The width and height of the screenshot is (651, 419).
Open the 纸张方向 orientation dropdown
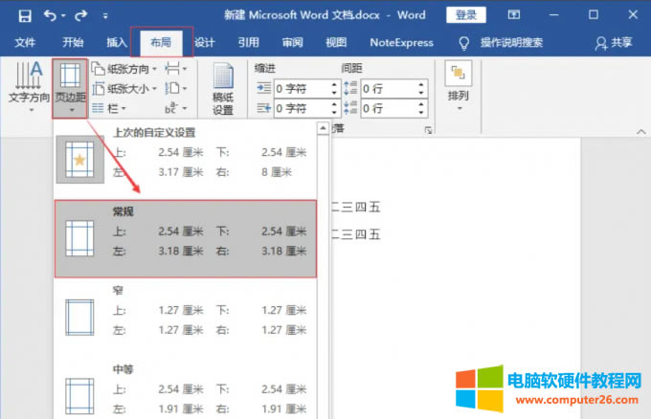[124, 69]
